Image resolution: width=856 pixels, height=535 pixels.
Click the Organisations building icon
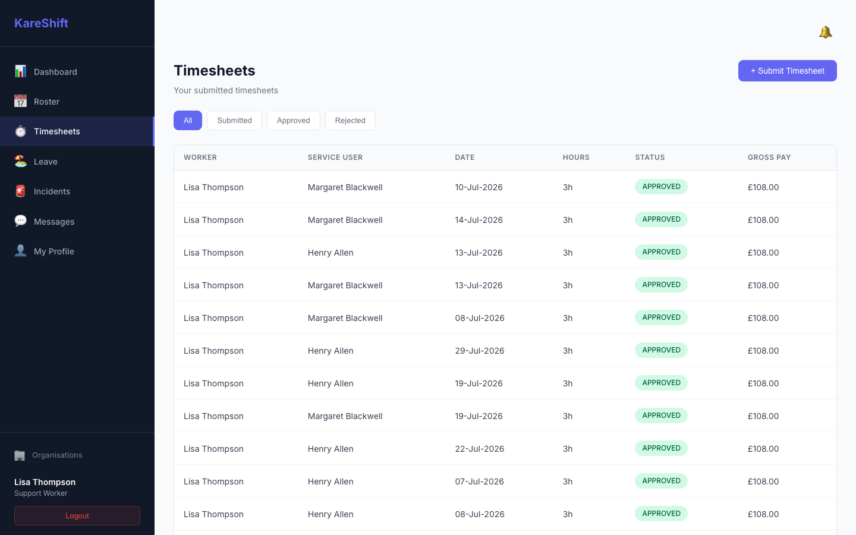20,455
